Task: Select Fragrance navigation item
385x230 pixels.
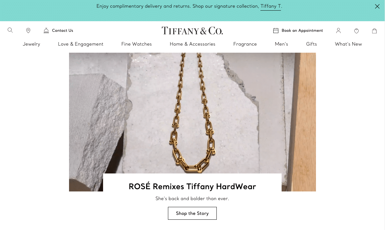Action: [x=245, y=44]
